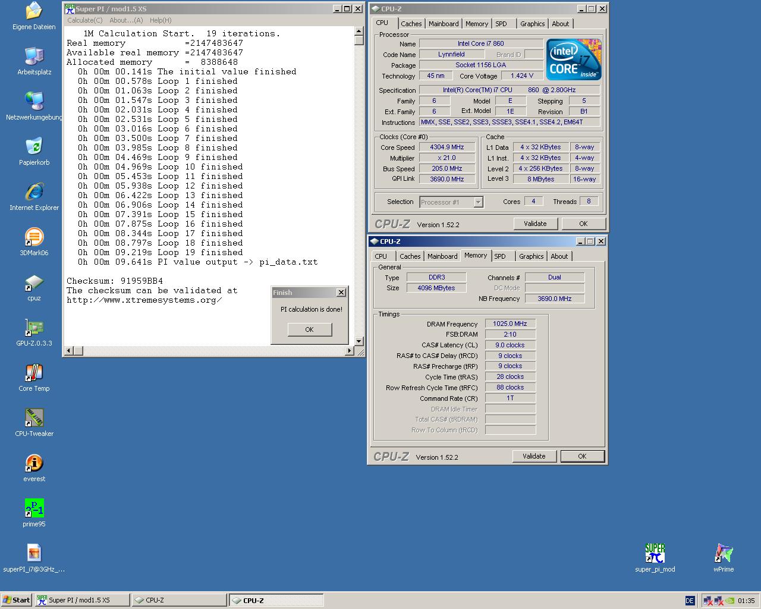Open Papierkorb recycle bin icon
Image resolution: width=761 pixels, height=609 pixels.
[x=34, y=152]
